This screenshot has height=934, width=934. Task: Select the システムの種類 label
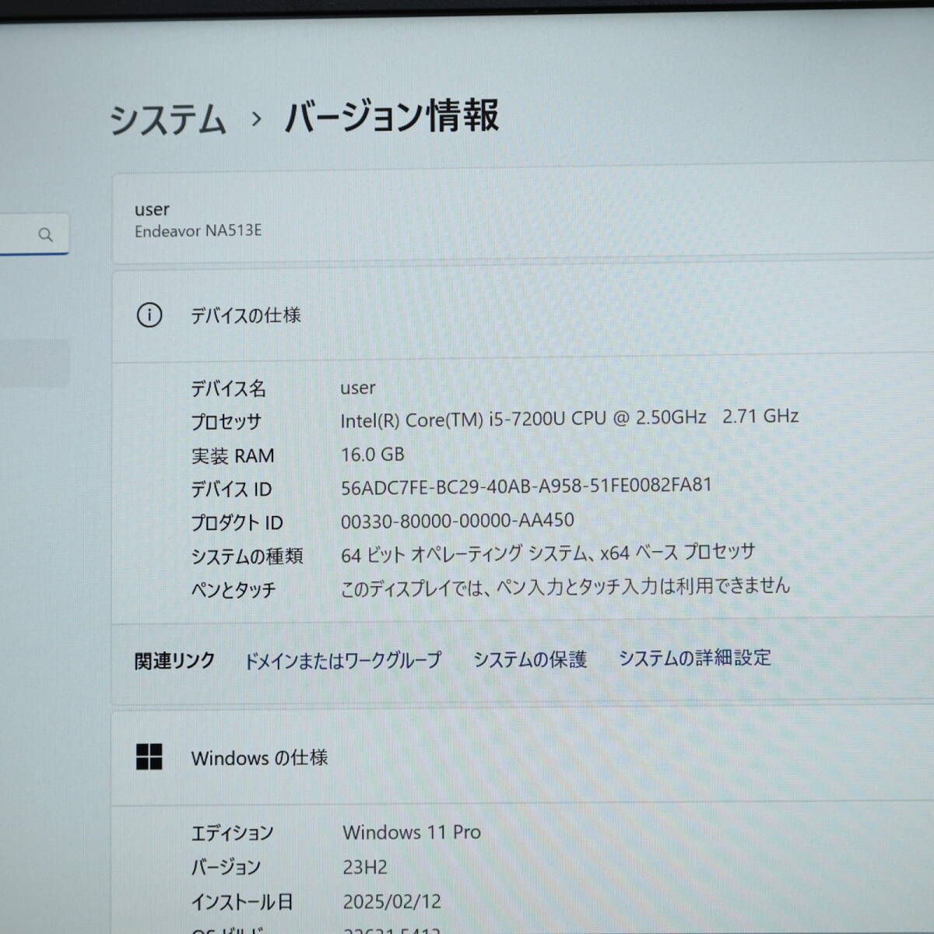pyautogui.click(x=247, y=557)
